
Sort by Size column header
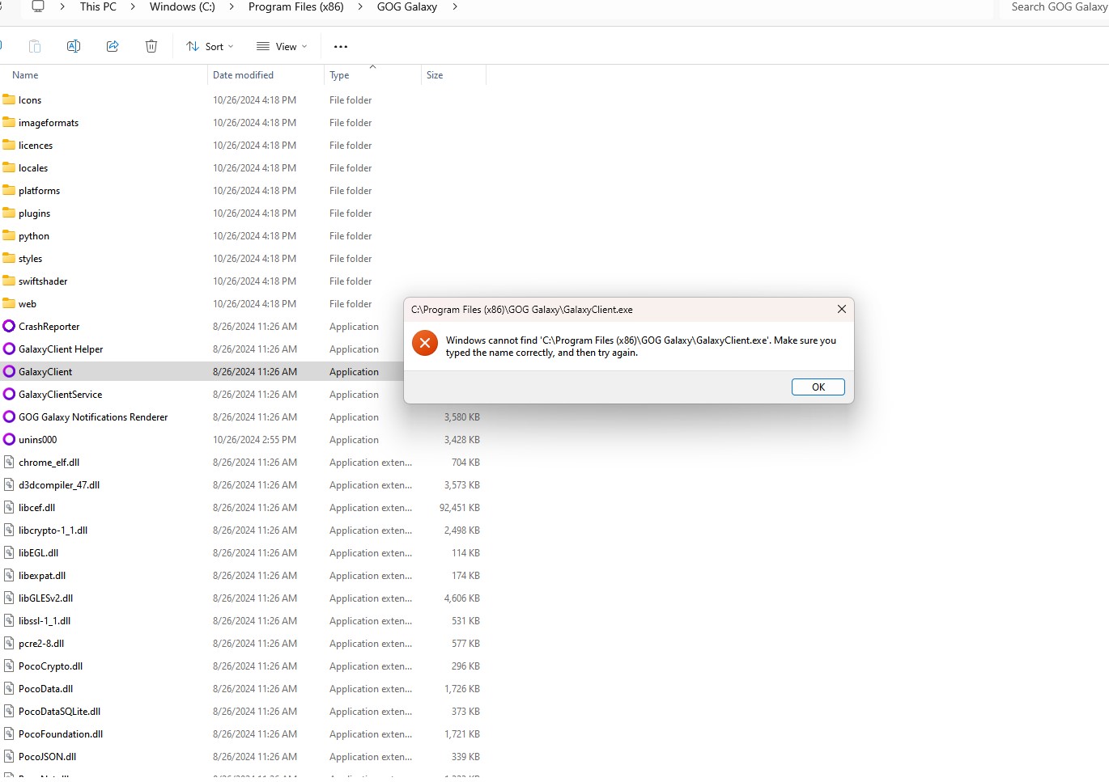point(435,75)
